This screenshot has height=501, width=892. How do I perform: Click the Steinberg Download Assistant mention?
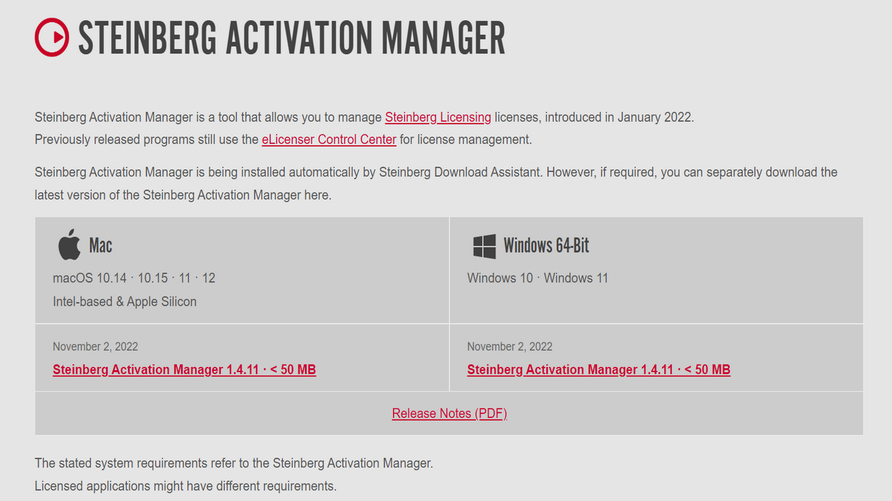click(x=459, y=172)
